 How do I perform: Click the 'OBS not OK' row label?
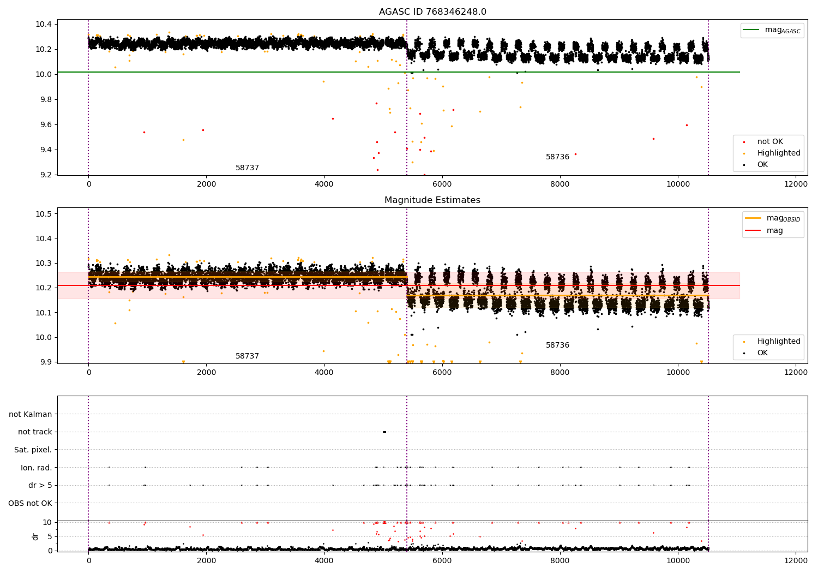pos(30,503)
